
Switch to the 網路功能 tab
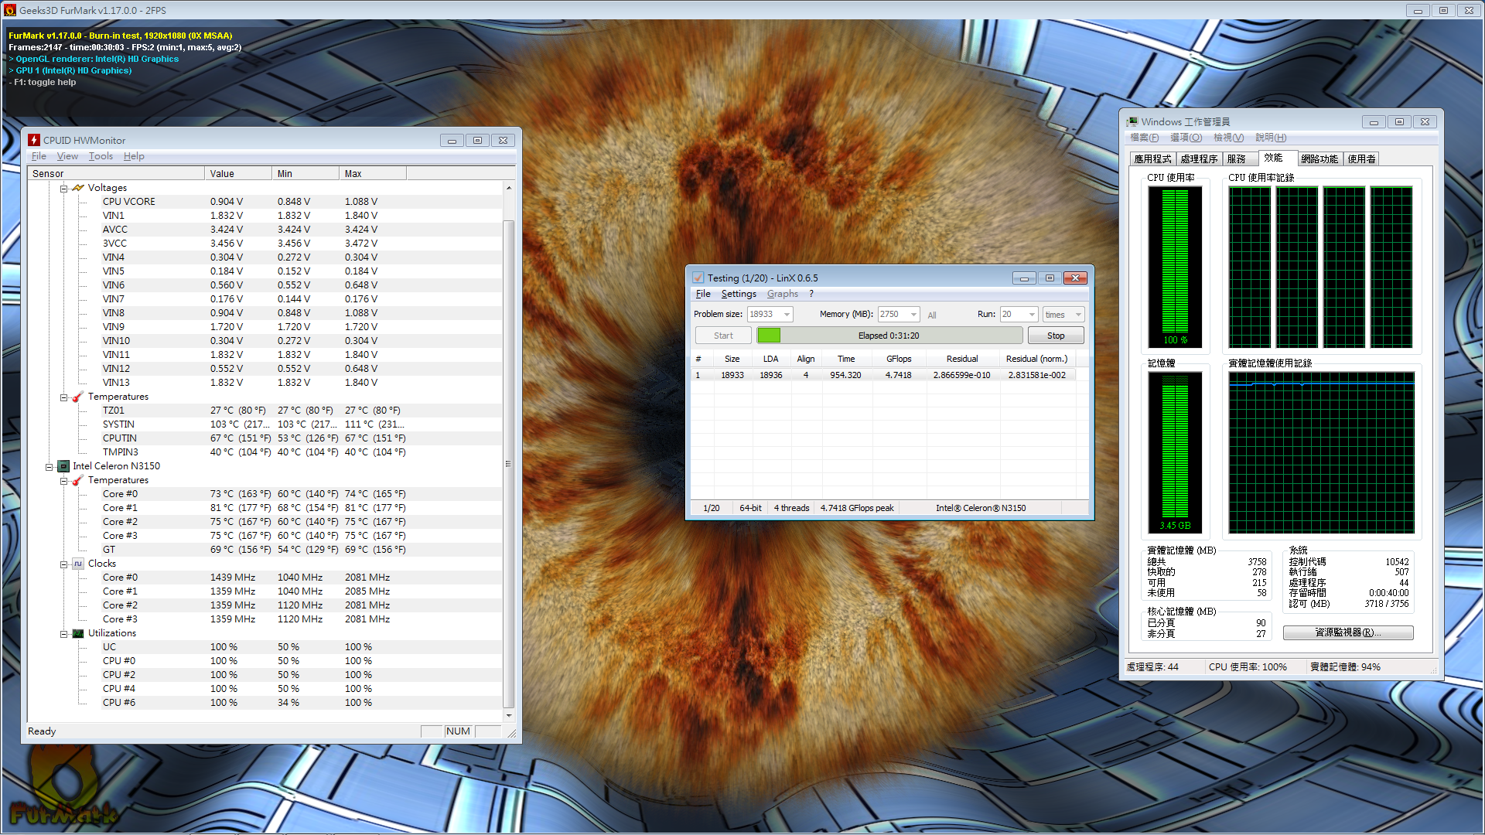click(1319, 158)
